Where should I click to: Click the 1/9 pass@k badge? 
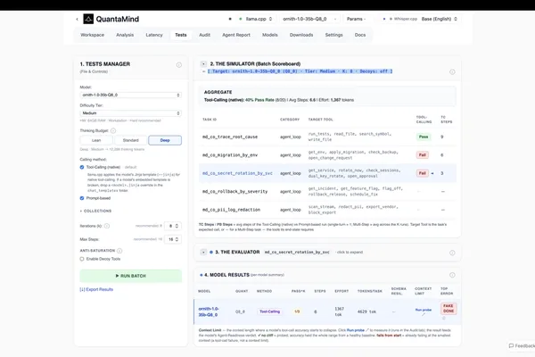[297, 311]
